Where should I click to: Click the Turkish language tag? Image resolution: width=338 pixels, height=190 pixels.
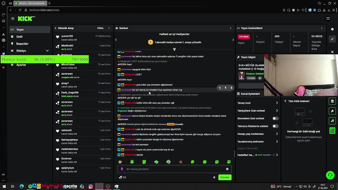click(x=251, y=78)
